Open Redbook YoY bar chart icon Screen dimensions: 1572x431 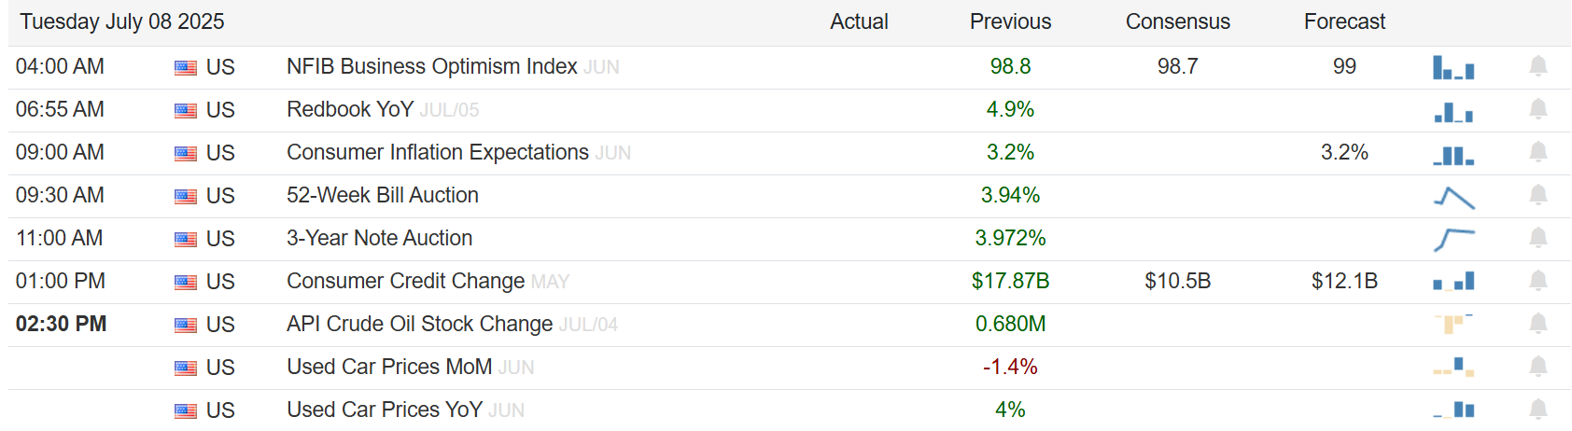(x=1453, y=110)
